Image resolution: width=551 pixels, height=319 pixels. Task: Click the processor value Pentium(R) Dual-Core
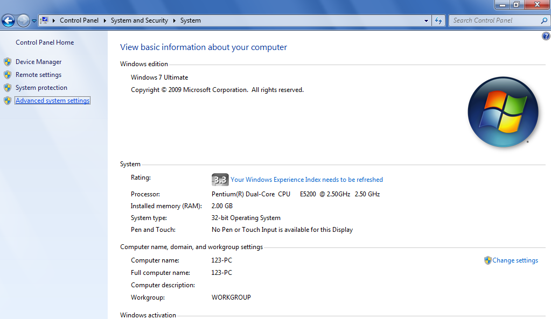296,194
